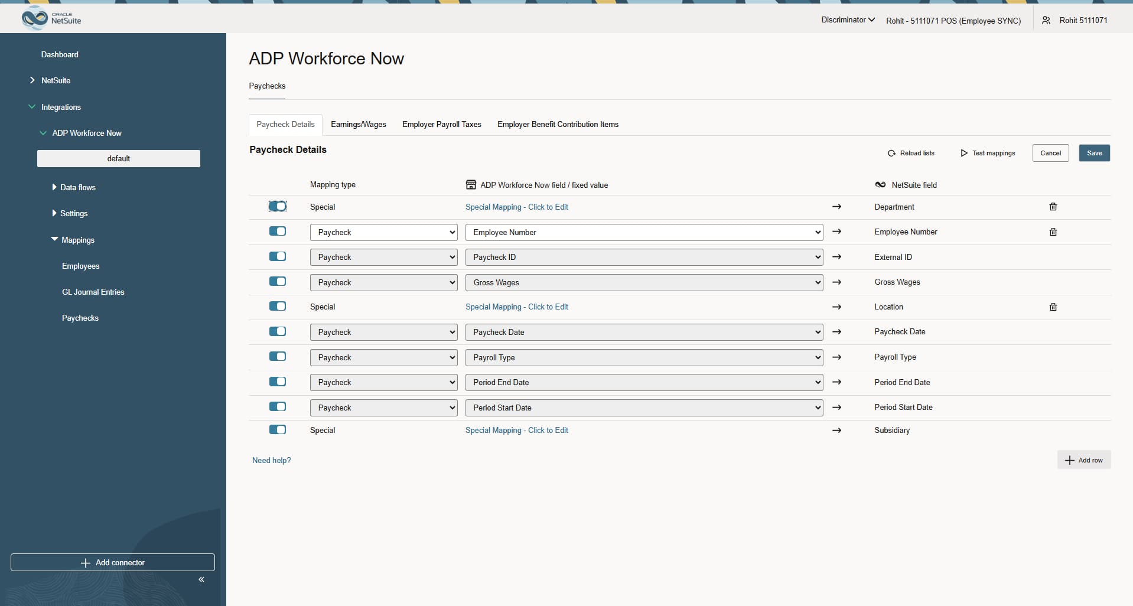The width and height of the screenshot is (1133, 606).
Task: Click the Add row button
Action: pos(1084,460)
